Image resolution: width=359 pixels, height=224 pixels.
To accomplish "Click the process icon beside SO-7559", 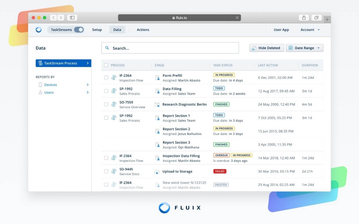I will [x=114, y=104].
